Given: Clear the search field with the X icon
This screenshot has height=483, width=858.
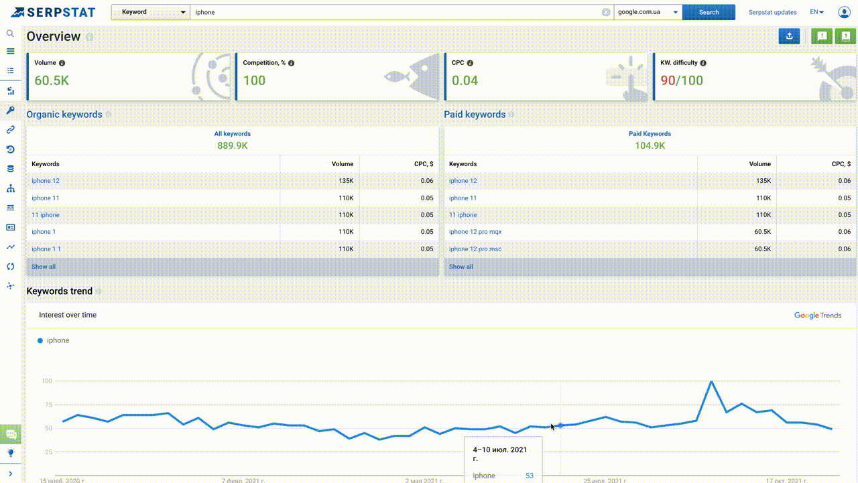Looking at the screenshot, I should pos(606,12).
